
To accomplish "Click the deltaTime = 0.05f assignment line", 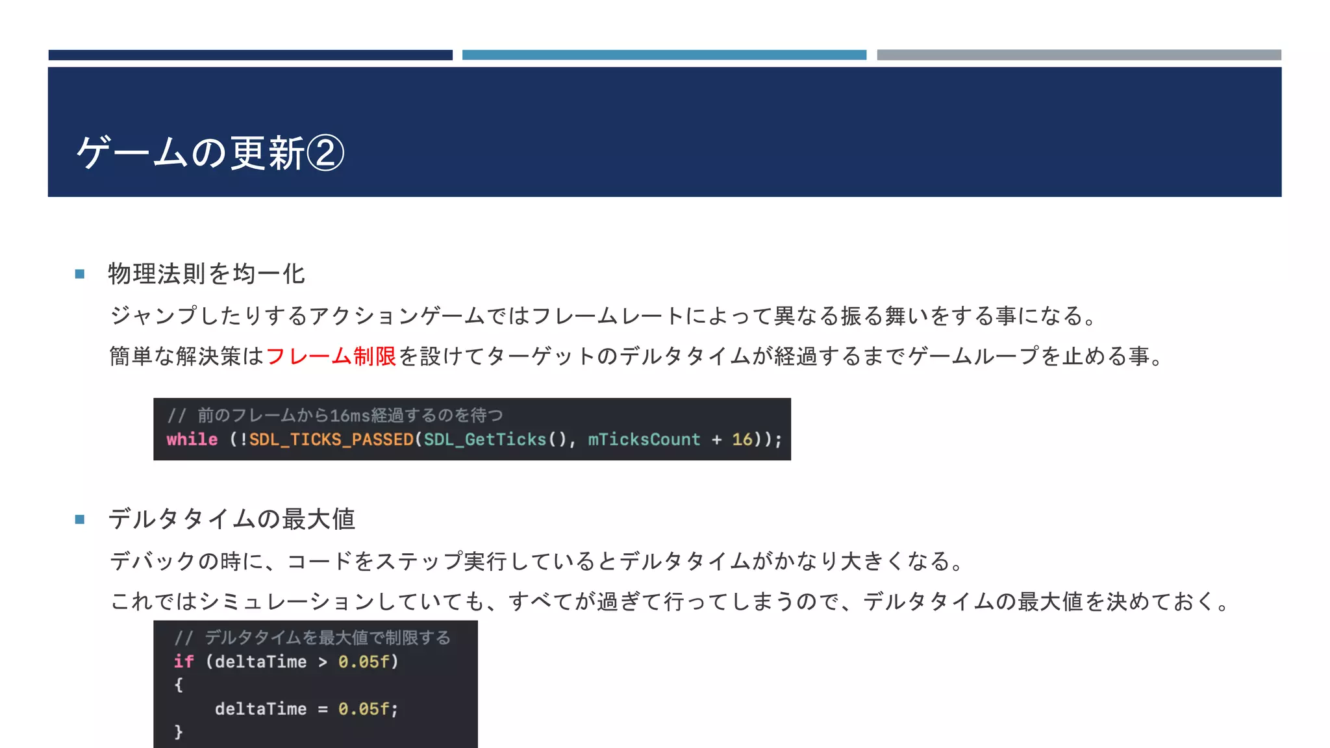I will pyautogui.click(x=306, y=709).
